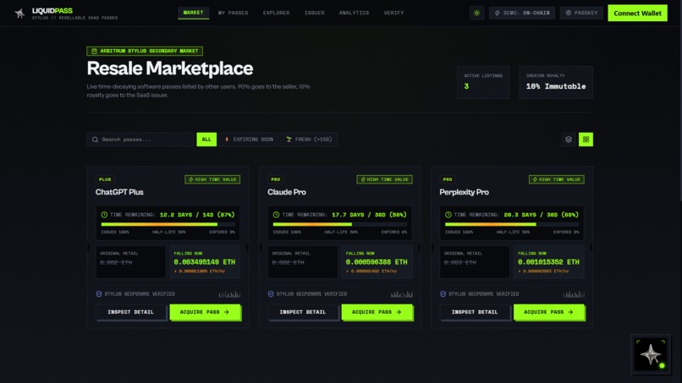
Task: Click Claude Pro time remaining progress bar
Action: pyautogui.click(x=340, y=224)
